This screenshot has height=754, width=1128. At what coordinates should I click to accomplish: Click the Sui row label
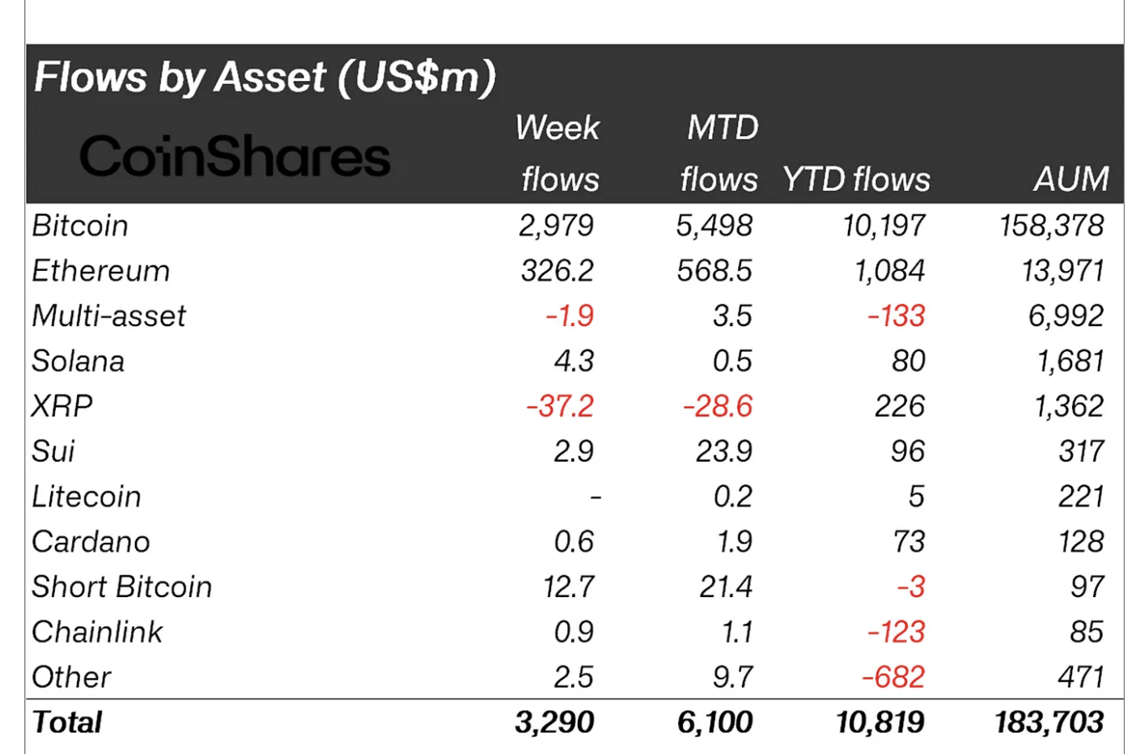(x=53, y=451)
